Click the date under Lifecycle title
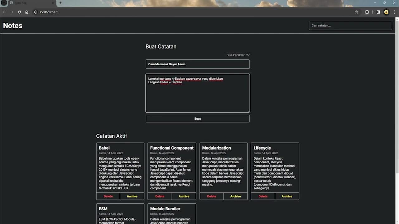The height and width of the screenshot is (224, 399). [x=266, y=153]
